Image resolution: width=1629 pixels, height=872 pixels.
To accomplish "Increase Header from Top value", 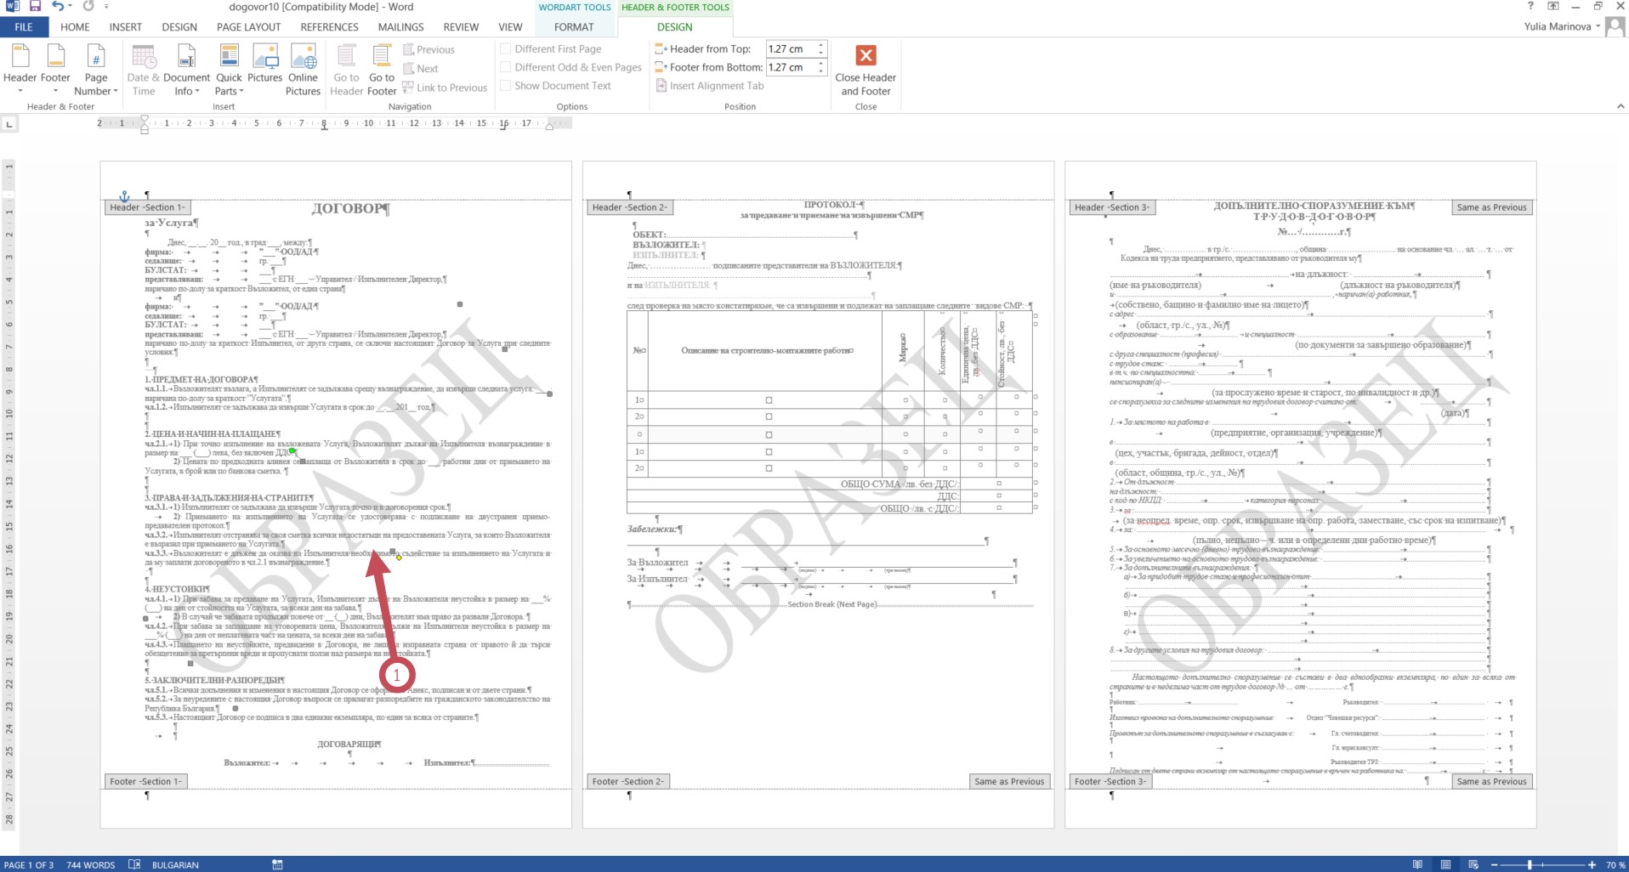I will tap(821, 45).
